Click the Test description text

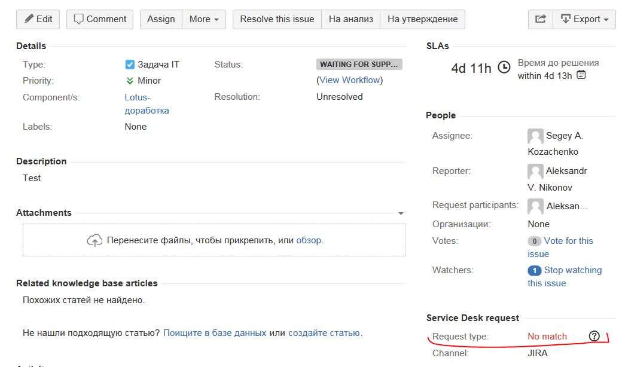(32, 178)
